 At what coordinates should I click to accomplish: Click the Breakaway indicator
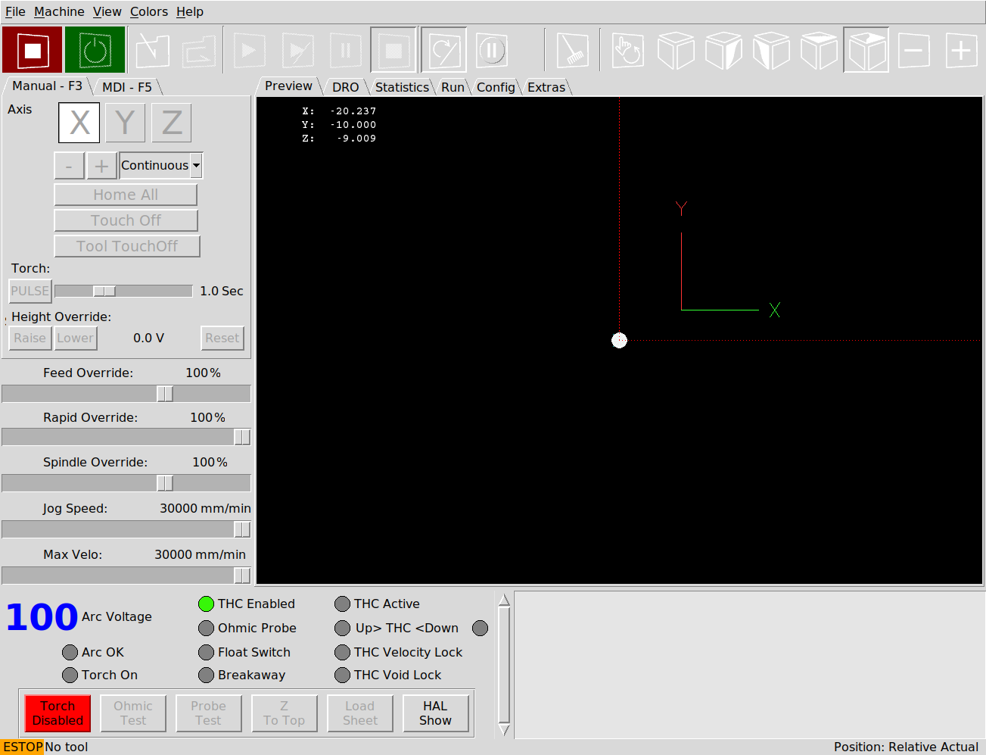(x=206, y=675)
